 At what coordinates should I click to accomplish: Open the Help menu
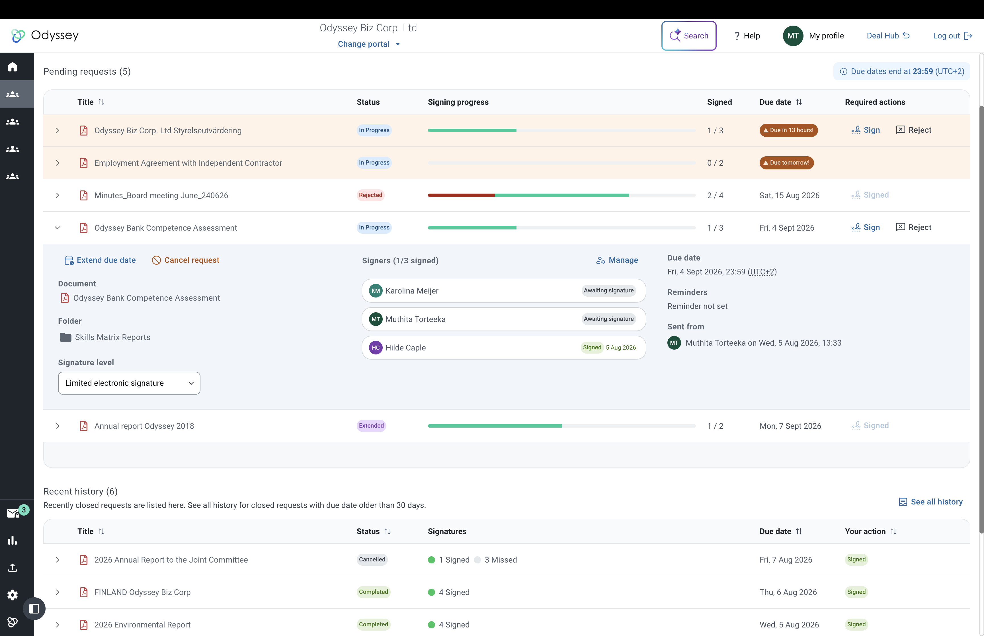pos(747,36)
